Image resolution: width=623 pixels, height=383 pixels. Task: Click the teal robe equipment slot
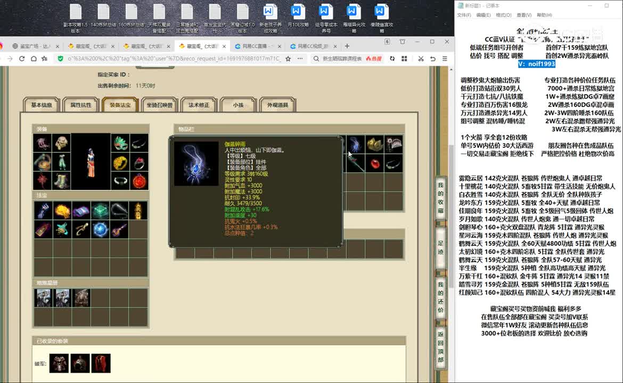tap(62, 162)
